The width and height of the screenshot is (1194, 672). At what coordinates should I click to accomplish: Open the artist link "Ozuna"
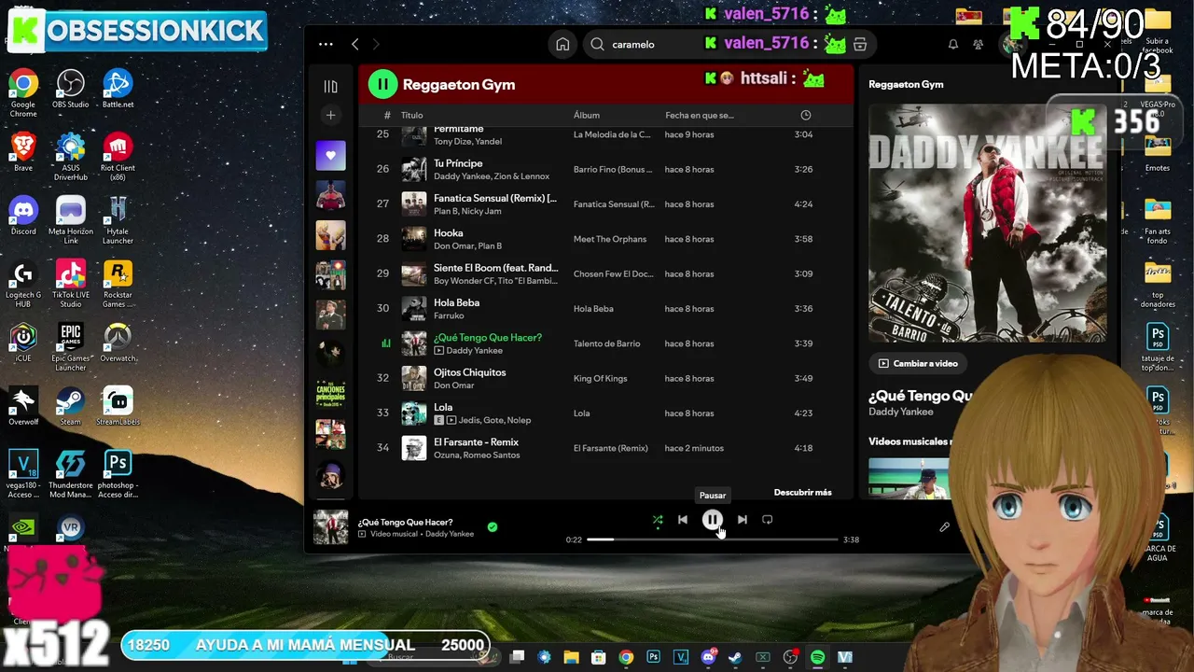click(x=447, y=455)
